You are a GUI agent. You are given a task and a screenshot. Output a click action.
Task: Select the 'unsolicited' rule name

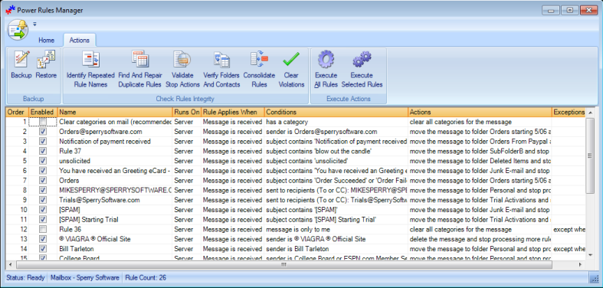coord(115,161)
